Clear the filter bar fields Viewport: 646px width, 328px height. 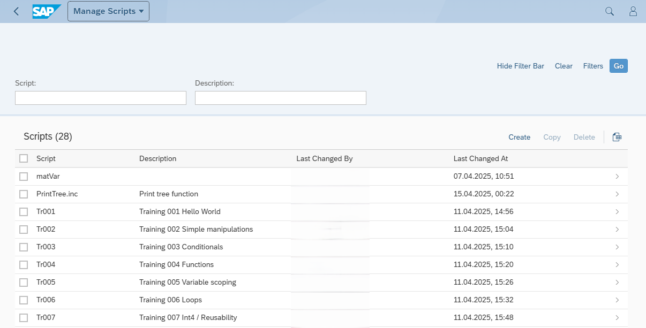tap(564, 66)
